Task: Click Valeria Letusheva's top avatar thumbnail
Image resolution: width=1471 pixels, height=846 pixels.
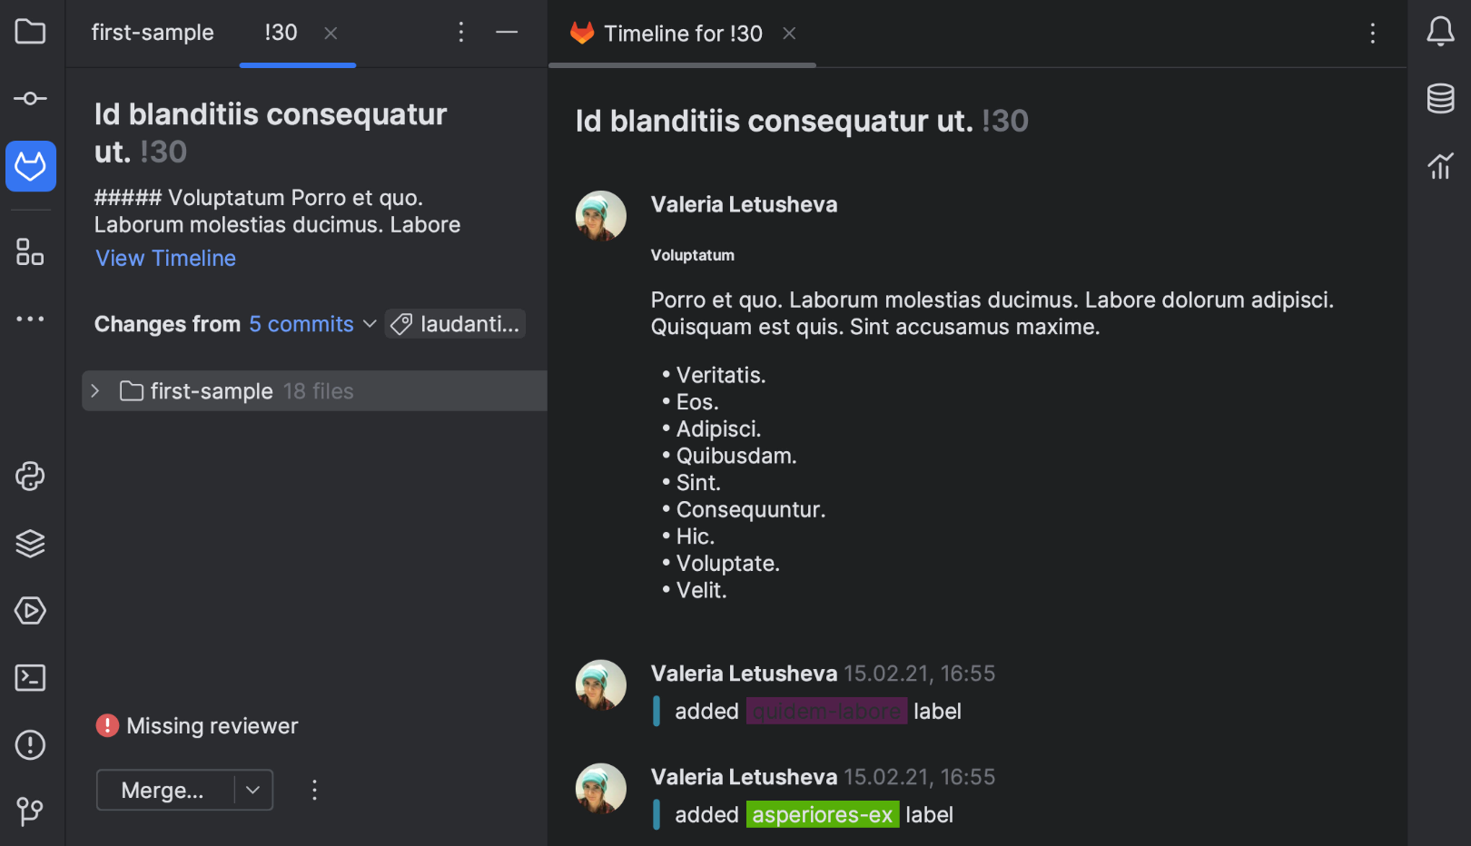Action: (x=601, y=216)
